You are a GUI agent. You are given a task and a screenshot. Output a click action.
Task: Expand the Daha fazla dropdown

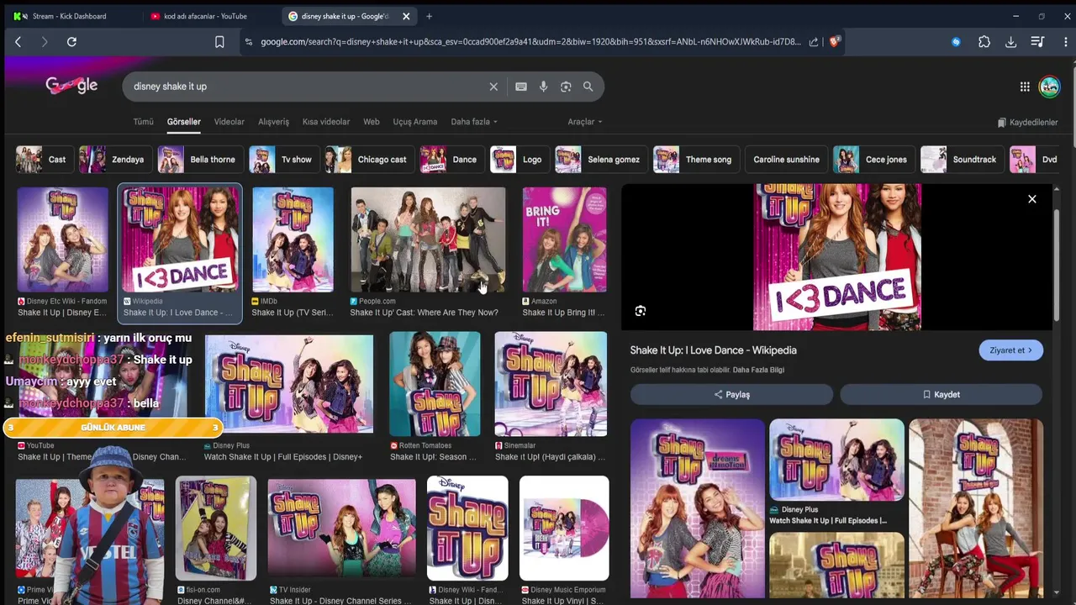coord(474,122)
